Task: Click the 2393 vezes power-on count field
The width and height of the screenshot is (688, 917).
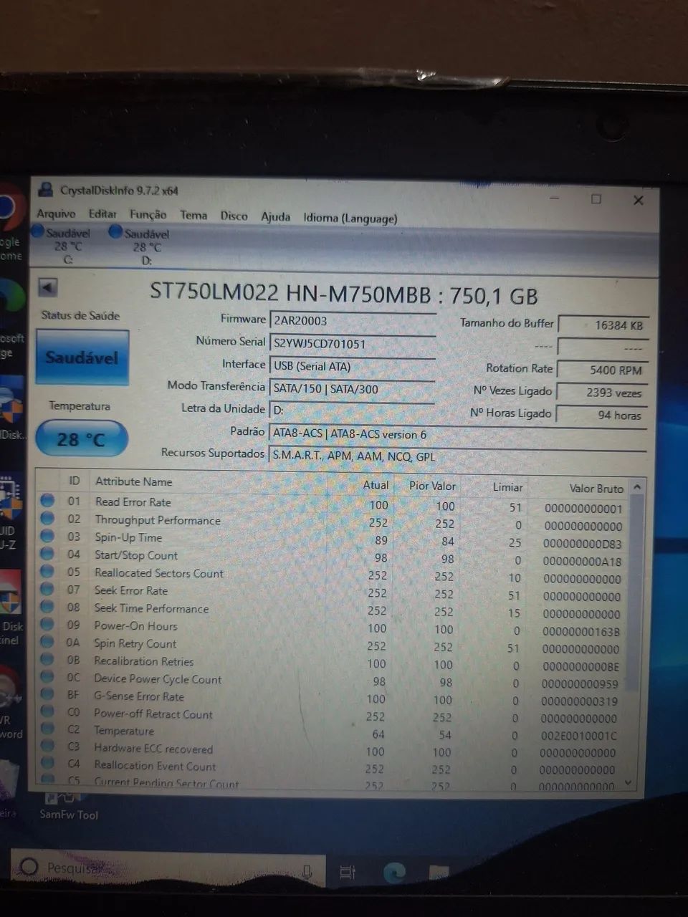Action: (602, 393)
